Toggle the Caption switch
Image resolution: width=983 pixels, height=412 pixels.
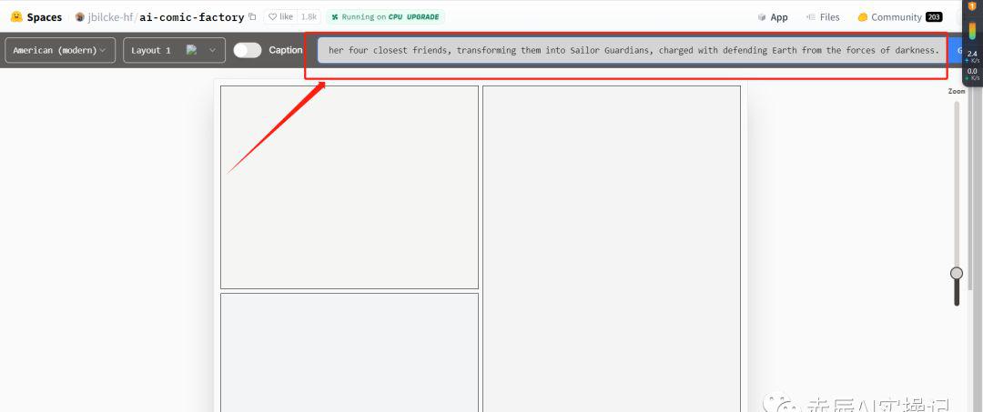click(247, 50)
